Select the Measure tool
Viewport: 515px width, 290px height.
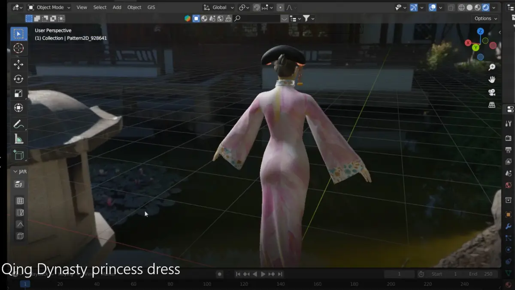pos(19,139)
